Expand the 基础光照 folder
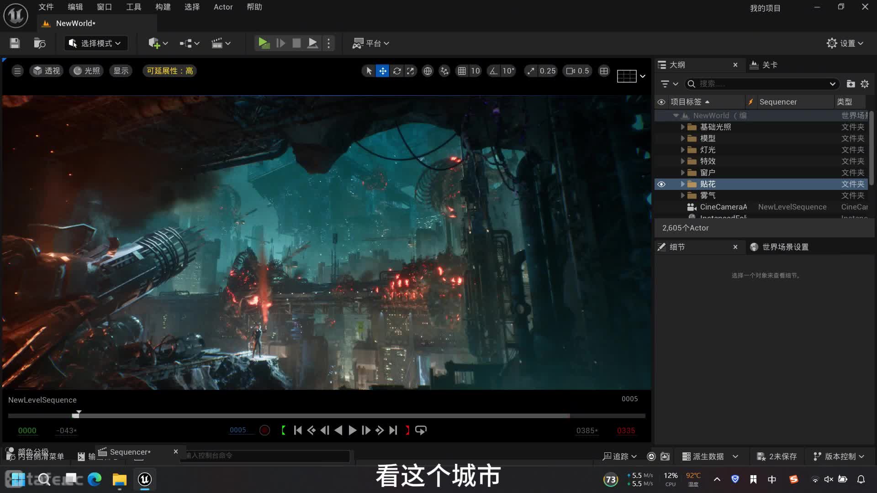 (683, 127)
